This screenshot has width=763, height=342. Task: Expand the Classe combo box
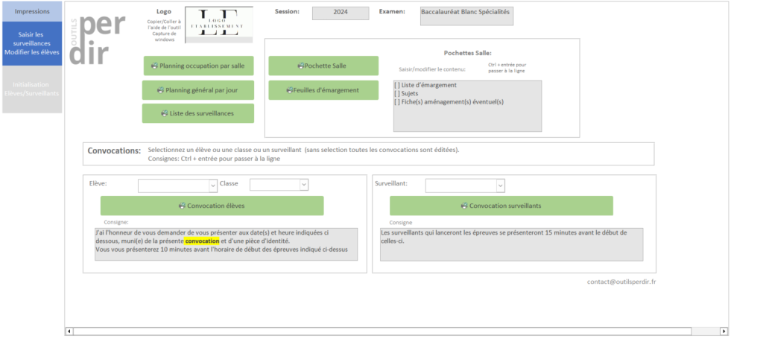[303, 185]
